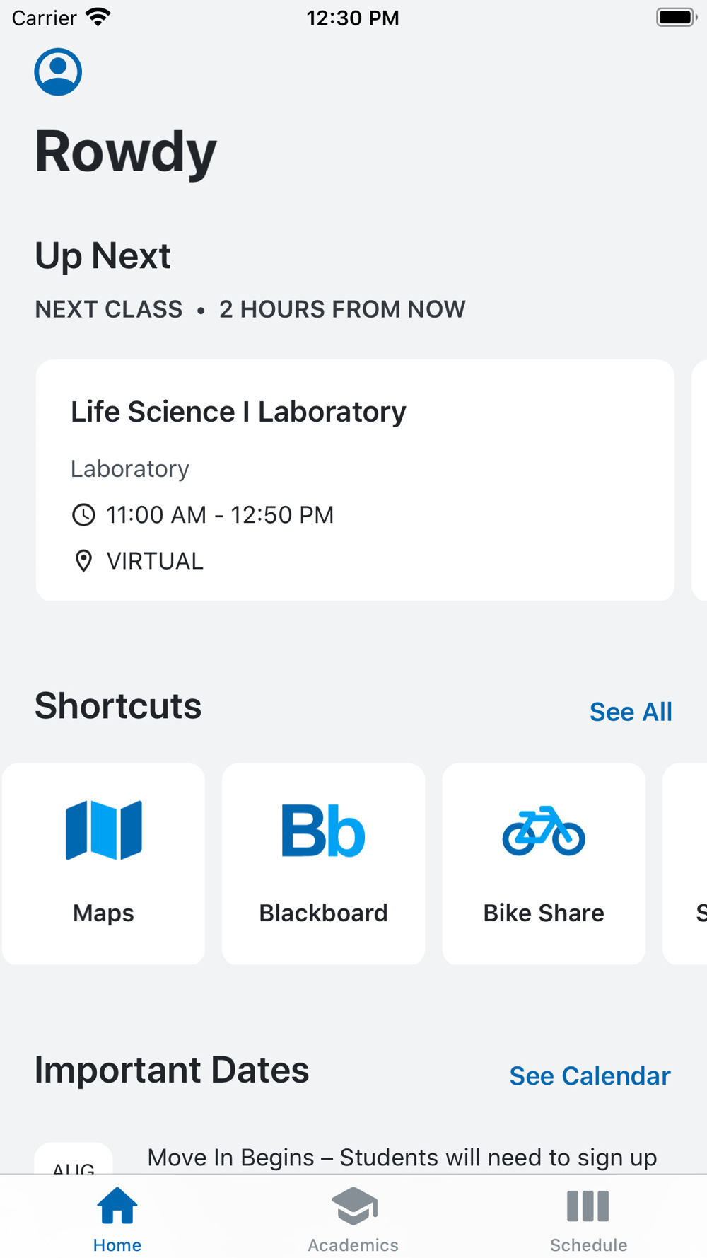707x1258 pixels.
Task: Tap the Academics graduation cap icon
Action: (353, 1206)
